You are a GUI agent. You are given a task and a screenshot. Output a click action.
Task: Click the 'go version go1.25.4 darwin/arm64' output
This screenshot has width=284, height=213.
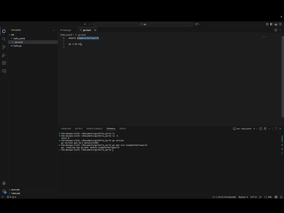(80, 143)
